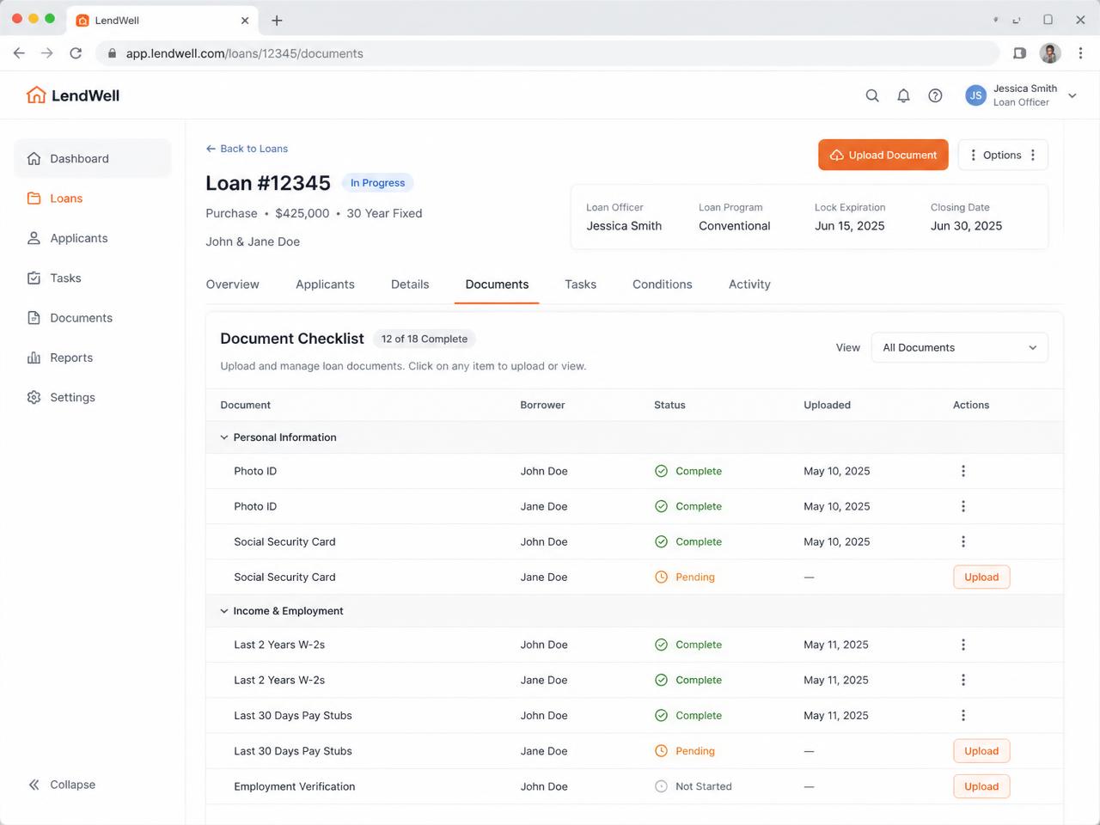Click the Complete check icon for Jane Doe Photo ID
The width and height of the screenshot is (1100, 825).
click(x=661, y=506)
